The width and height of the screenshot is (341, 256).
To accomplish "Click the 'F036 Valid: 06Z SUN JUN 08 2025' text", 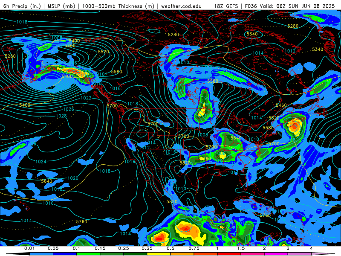I will [290, 6].
